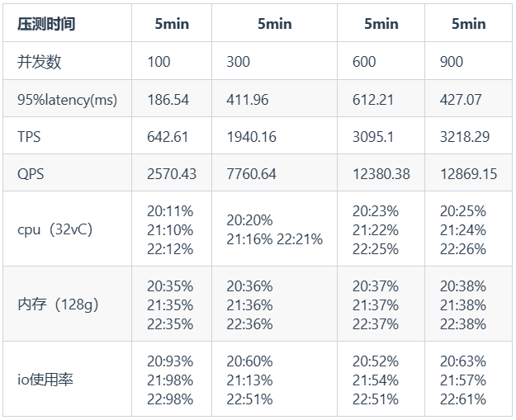Select the latency value 427.07

pos(461,100)
